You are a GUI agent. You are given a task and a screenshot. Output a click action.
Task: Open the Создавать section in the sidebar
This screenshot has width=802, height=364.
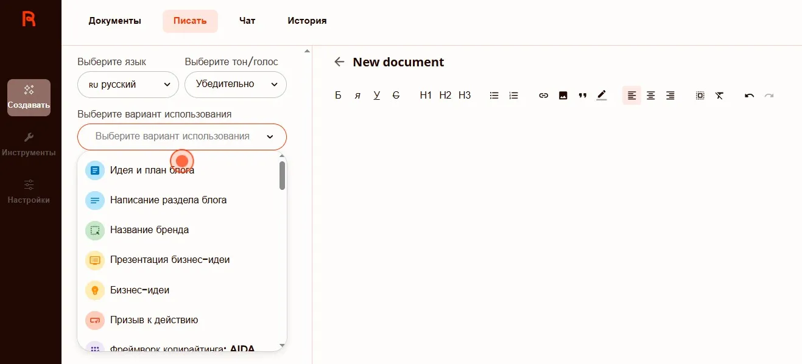click(29, 97)
